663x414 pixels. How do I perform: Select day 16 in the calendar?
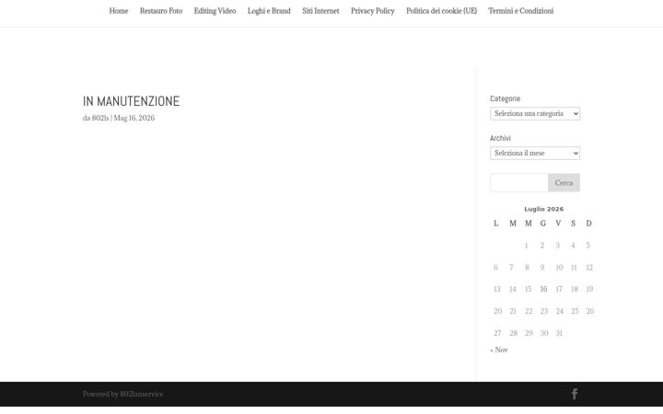click(543, 289)
